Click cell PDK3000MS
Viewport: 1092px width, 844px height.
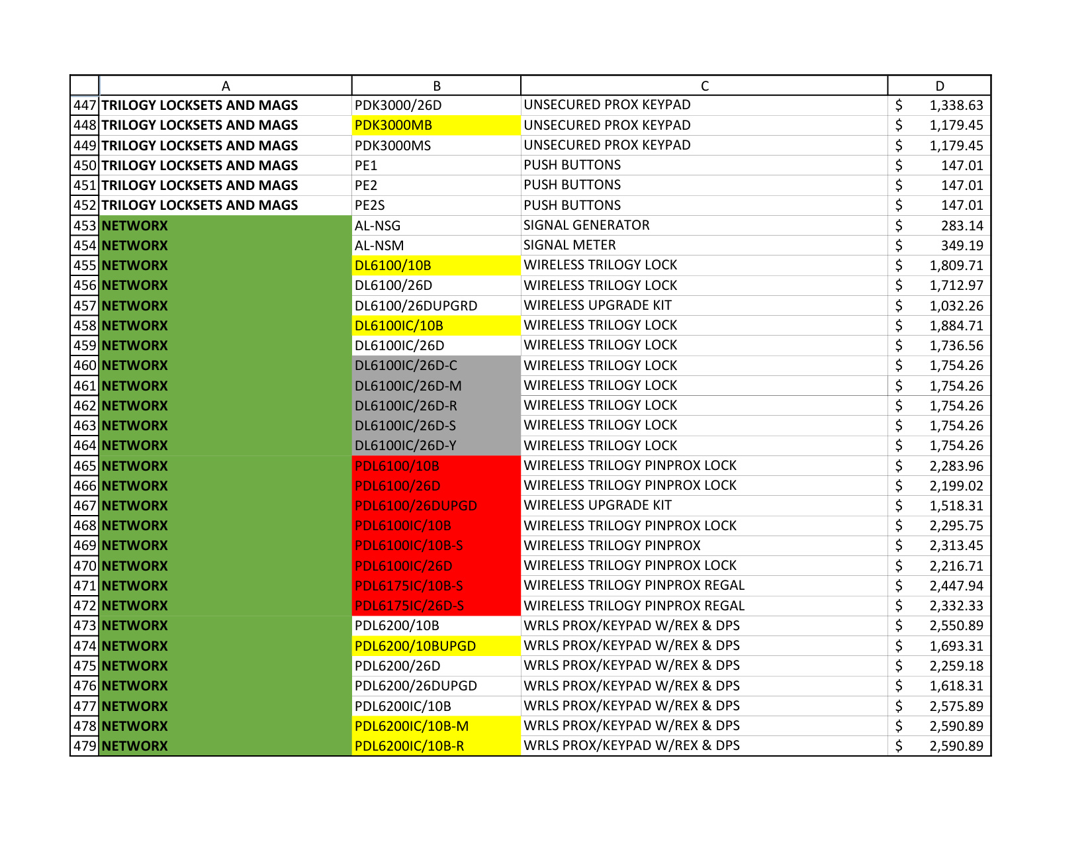(437, 146)
